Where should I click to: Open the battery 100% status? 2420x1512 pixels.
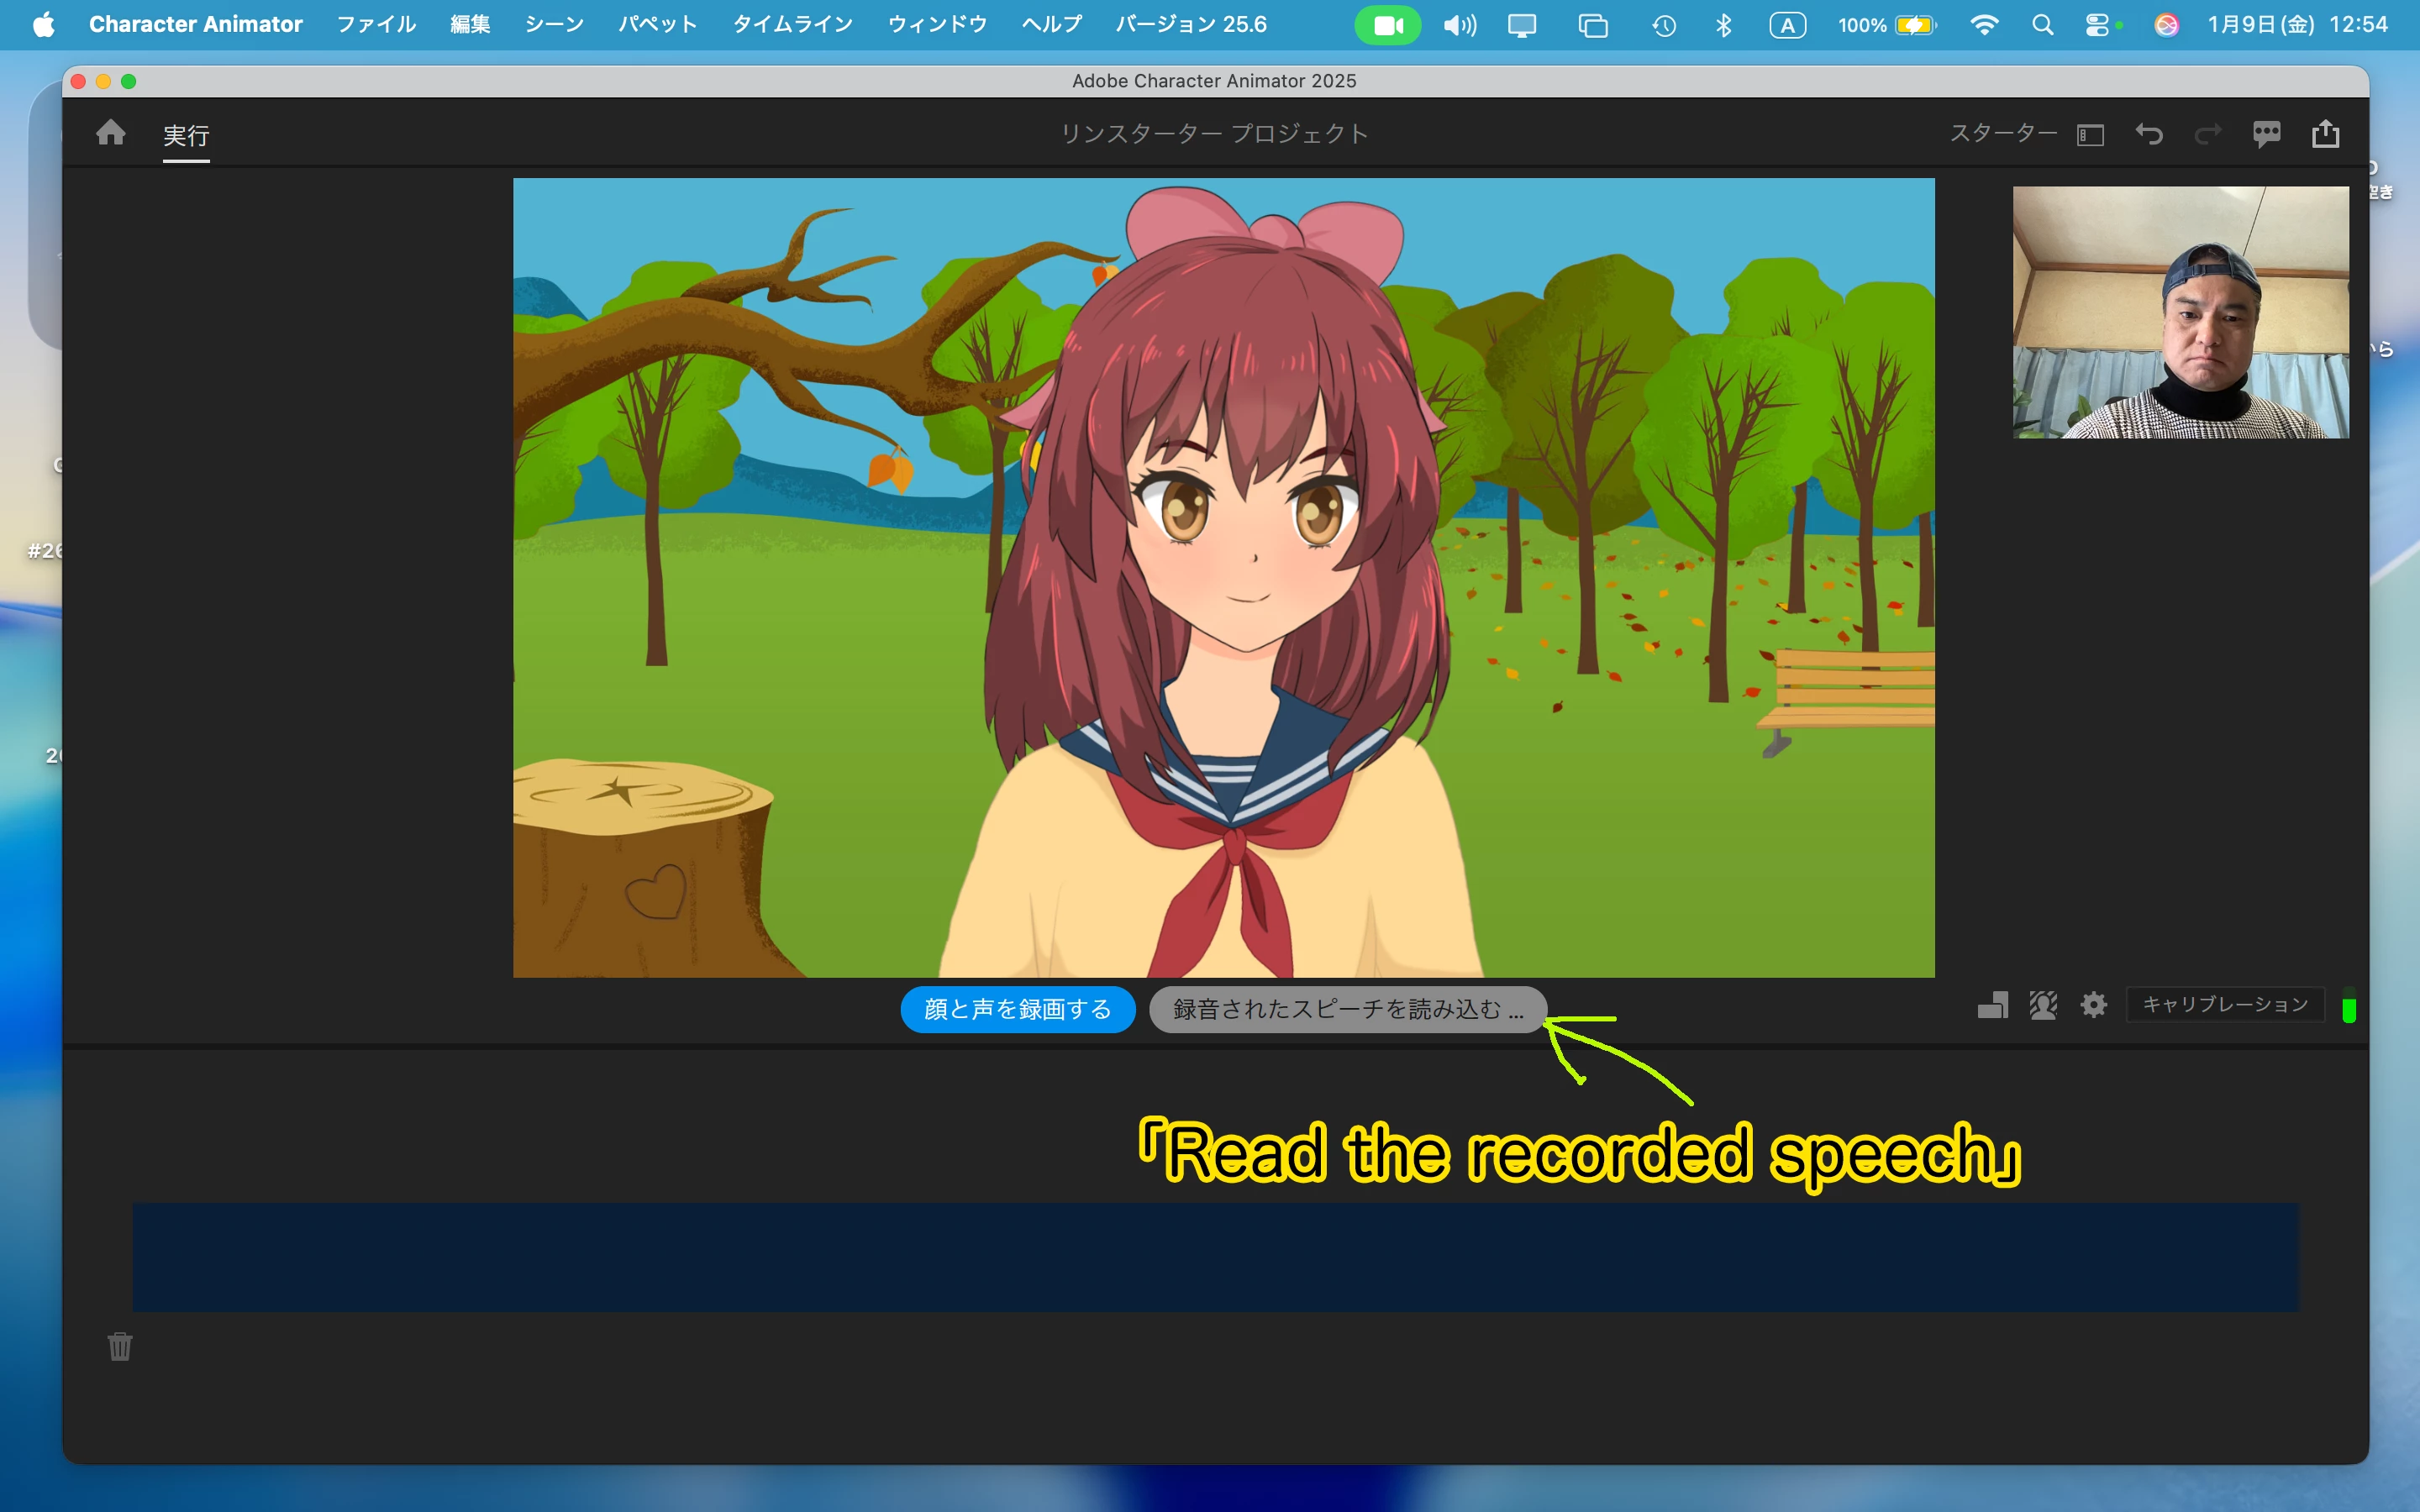(1887, 25)
